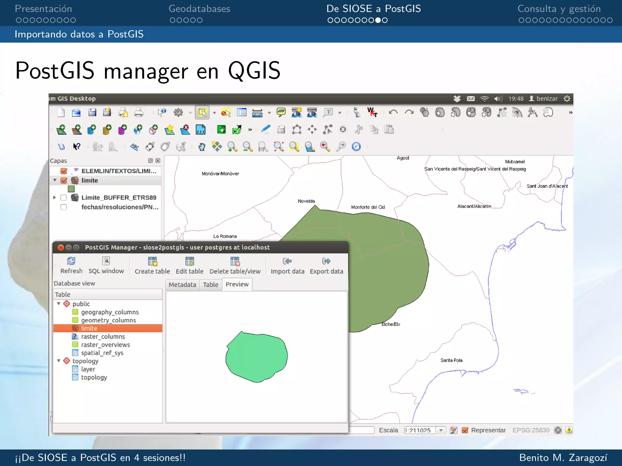The height and width of the screenshot is (466, 622).
Task: Click the Escala scale input field
Action: [x=420, y=430]
